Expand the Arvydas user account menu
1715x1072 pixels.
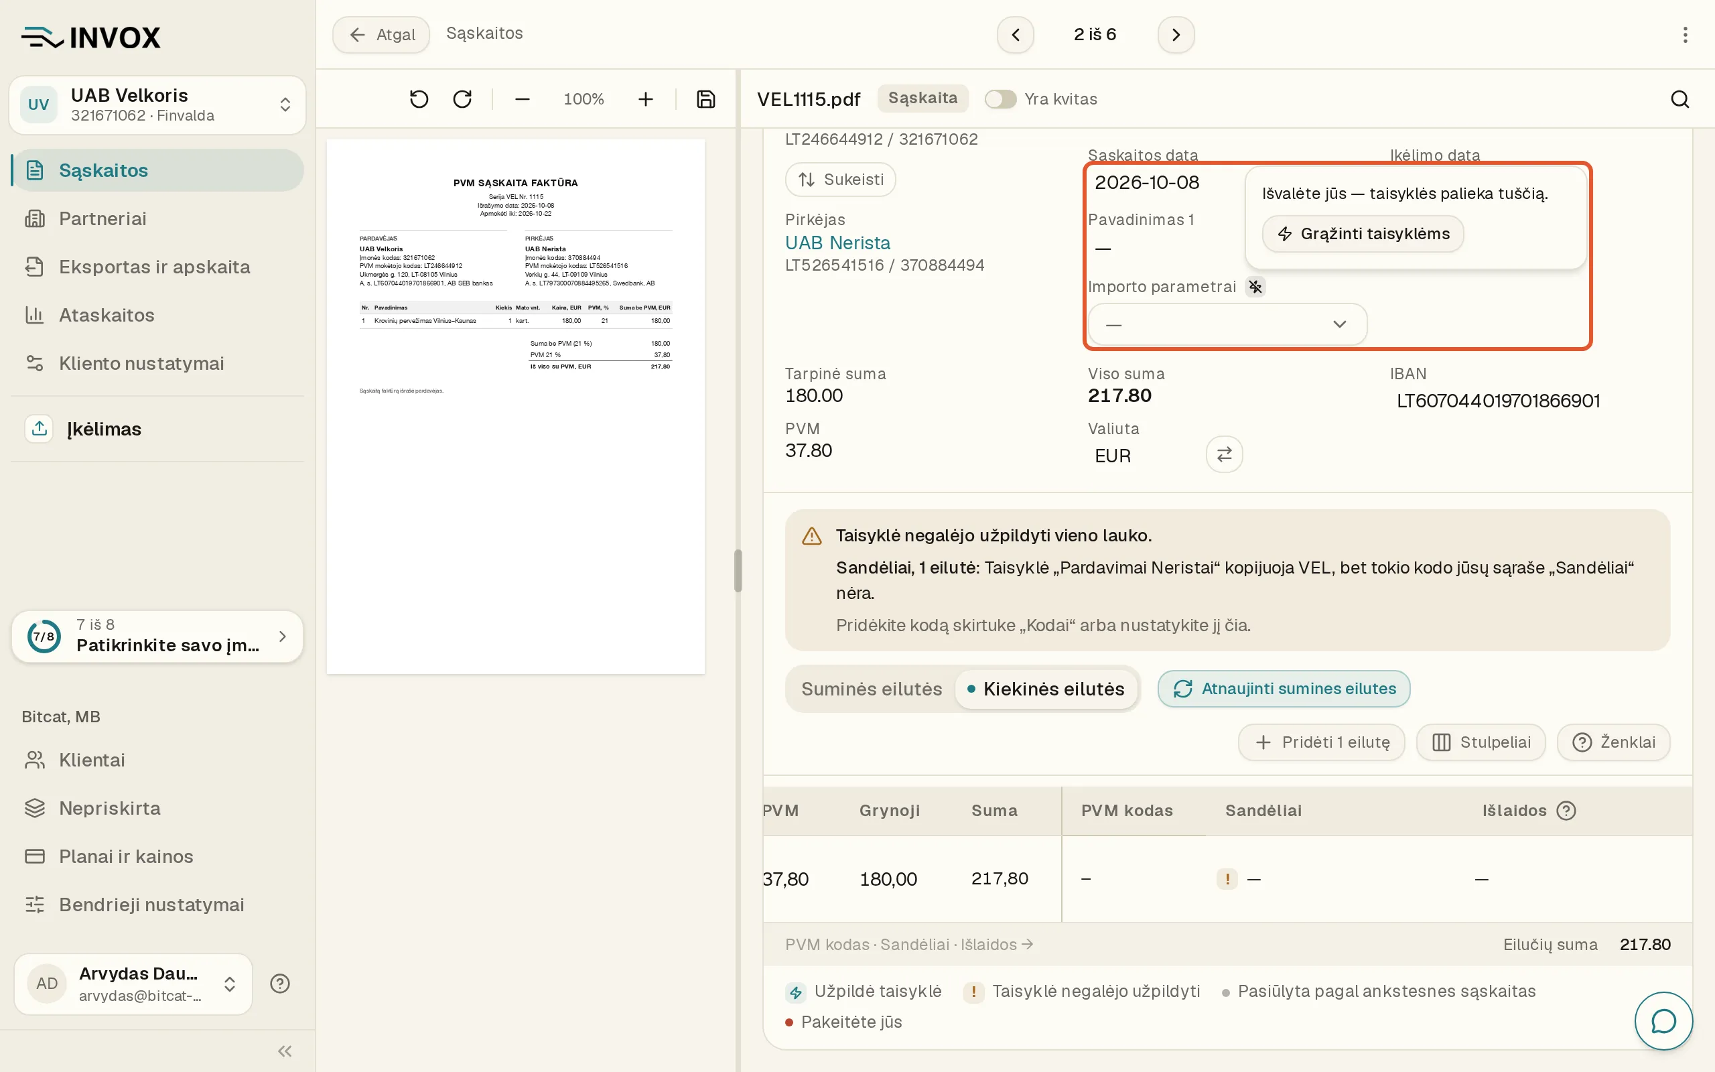[x=133, y=984]
